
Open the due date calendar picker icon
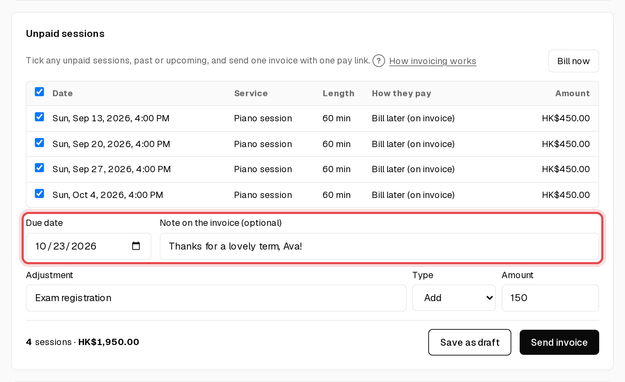pos(136,246)
